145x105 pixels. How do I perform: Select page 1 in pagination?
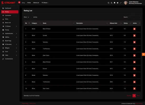(x=134, y=96)
